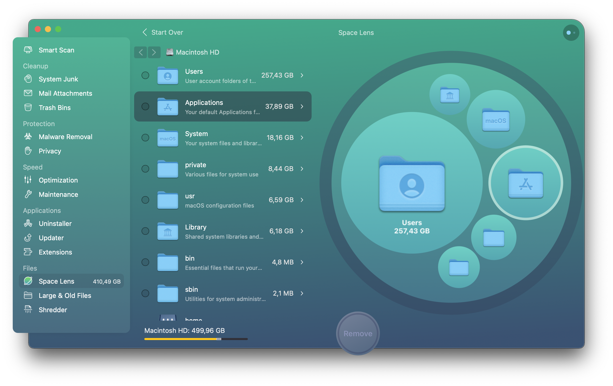Select the Privacy menu item
Screen dimensions: 613x386
50,151
